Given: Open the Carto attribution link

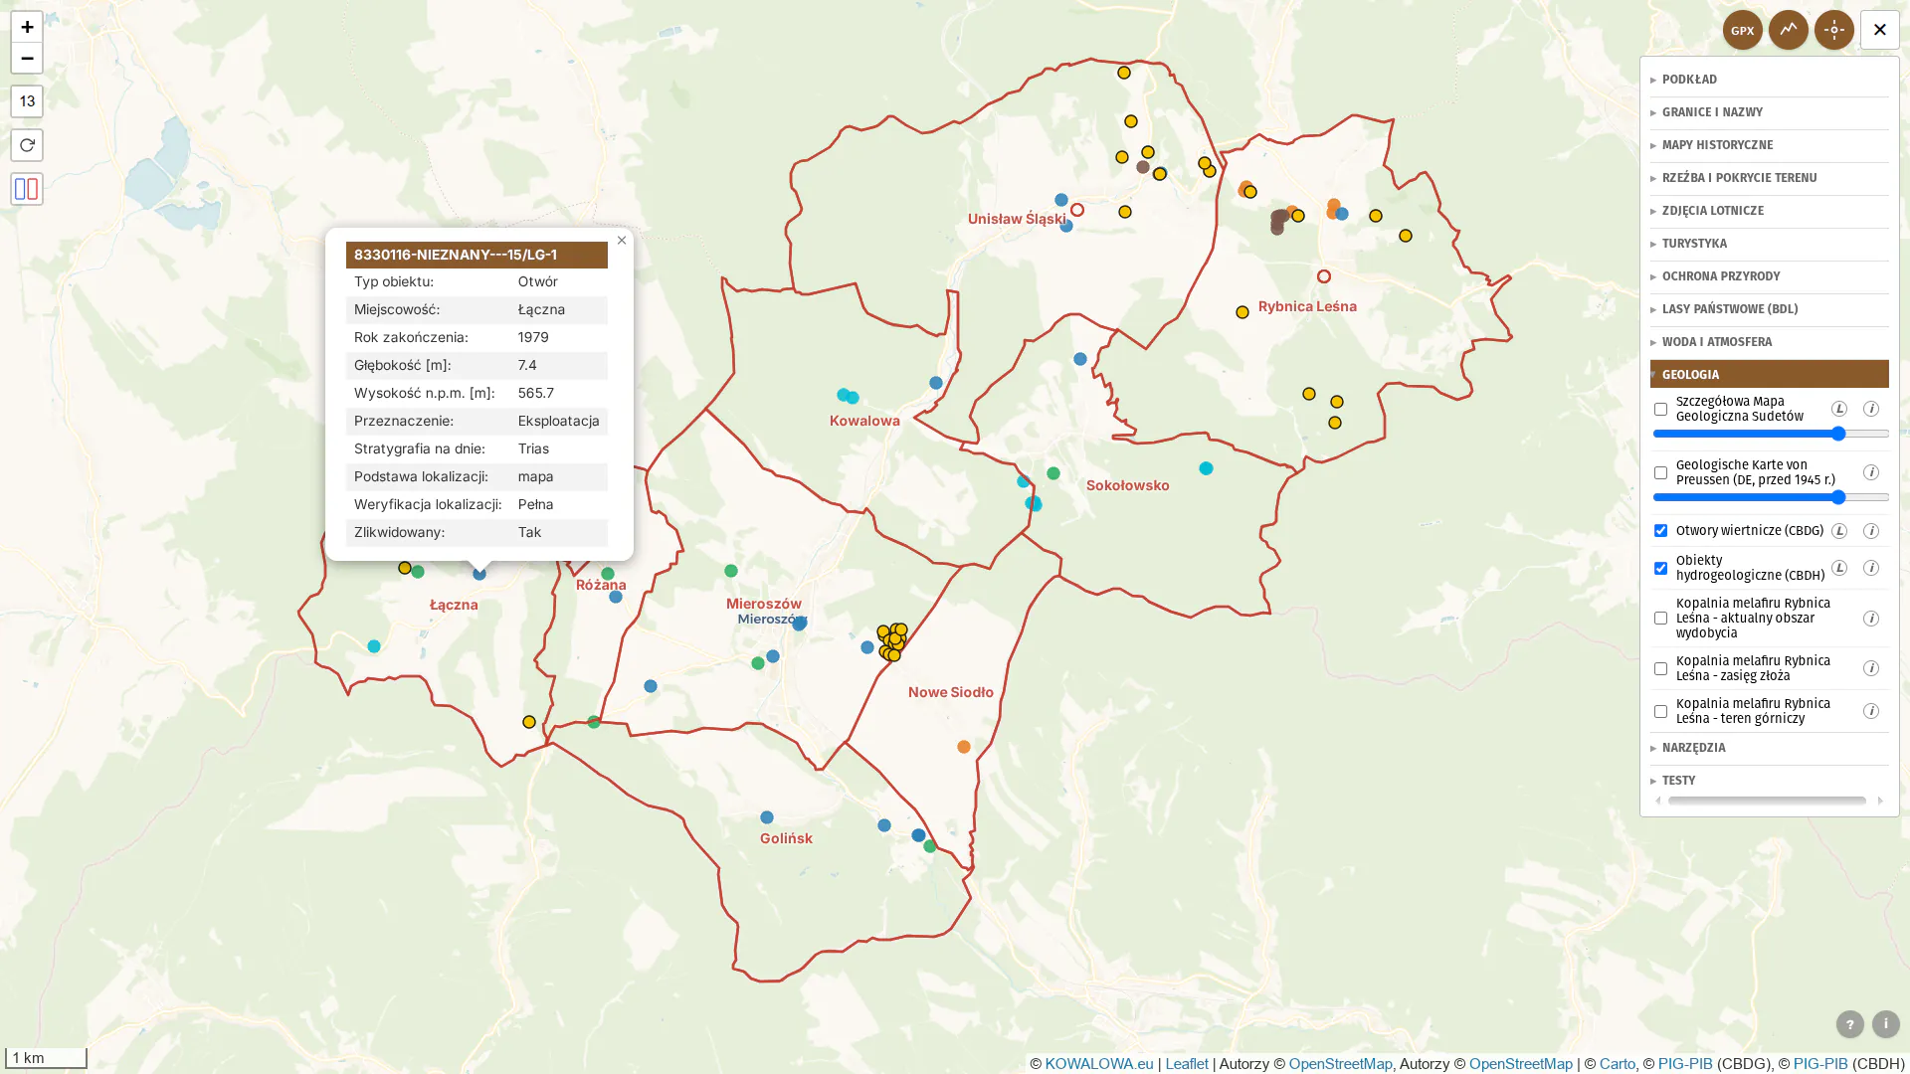Looking at the screenshot, I should [x=1617, y=1064].
